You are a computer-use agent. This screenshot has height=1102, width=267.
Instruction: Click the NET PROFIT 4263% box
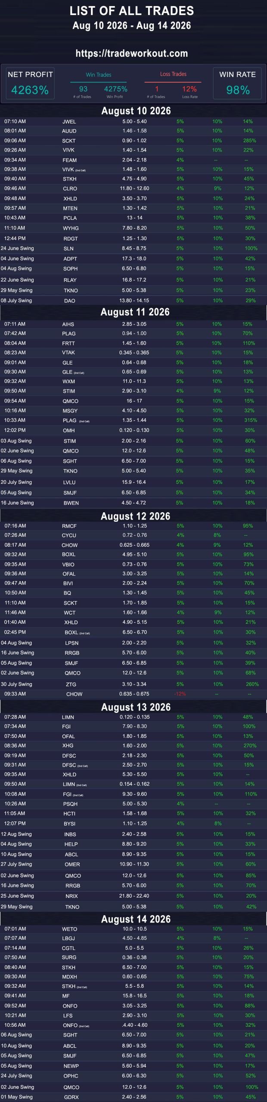pyautogui.click(x=30, y=83)
